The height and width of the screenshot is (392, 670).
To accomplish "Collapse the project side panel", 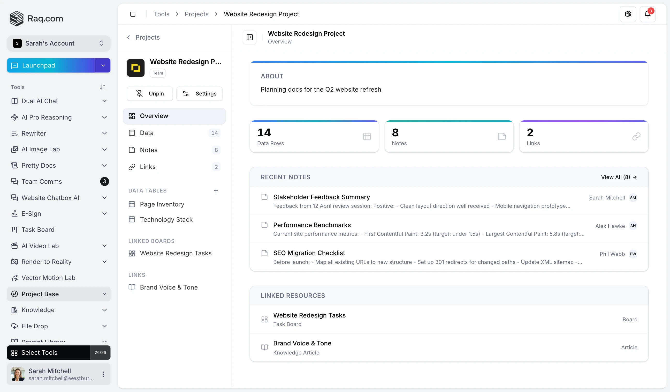I will 249,37.
